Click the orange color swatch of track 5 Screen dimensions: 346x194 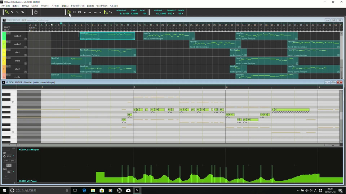click(4, 69)
